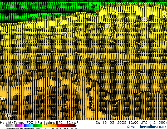
Task: Select the lower 316 contour label
Action: (8, 115)
